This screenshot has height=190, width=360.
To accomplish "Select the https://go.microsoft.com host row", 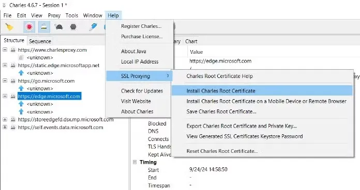I will 46,81.
